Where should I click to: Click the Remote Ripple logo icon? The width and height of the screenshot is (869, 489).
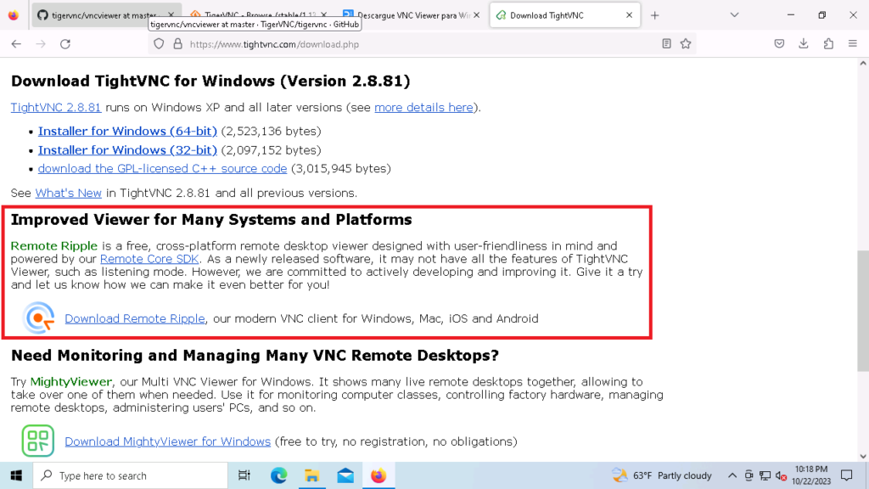[38, 318]
